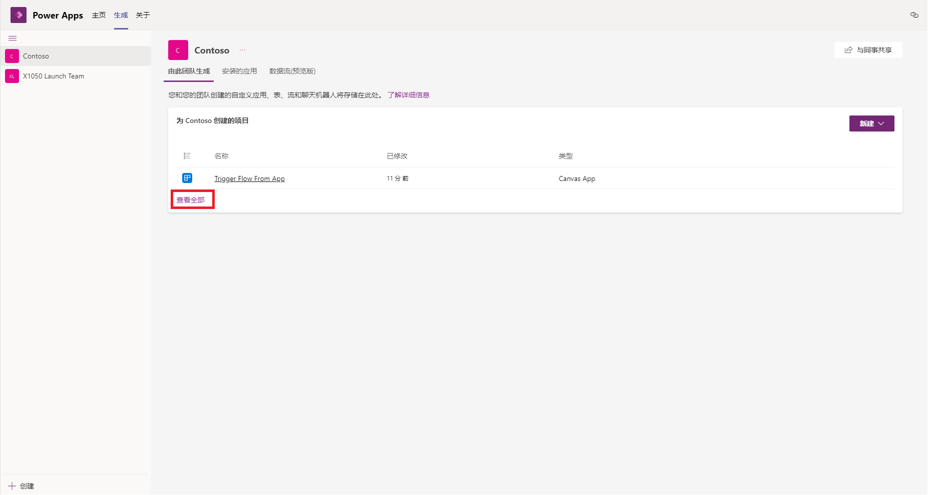Open the ellipsis menu next to Contoso

(x=242, y=50)
